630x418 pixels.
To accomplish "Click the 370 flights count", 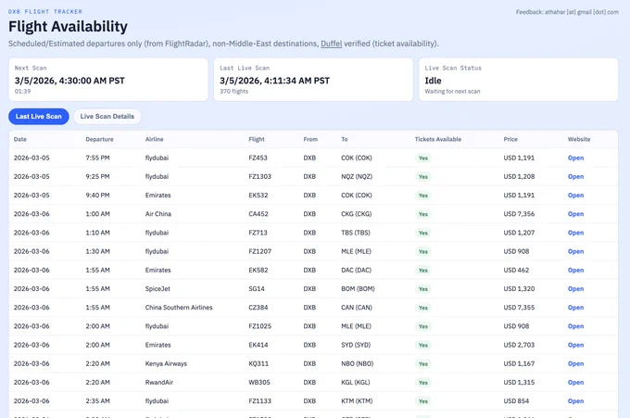I will [x=233, y=91].
